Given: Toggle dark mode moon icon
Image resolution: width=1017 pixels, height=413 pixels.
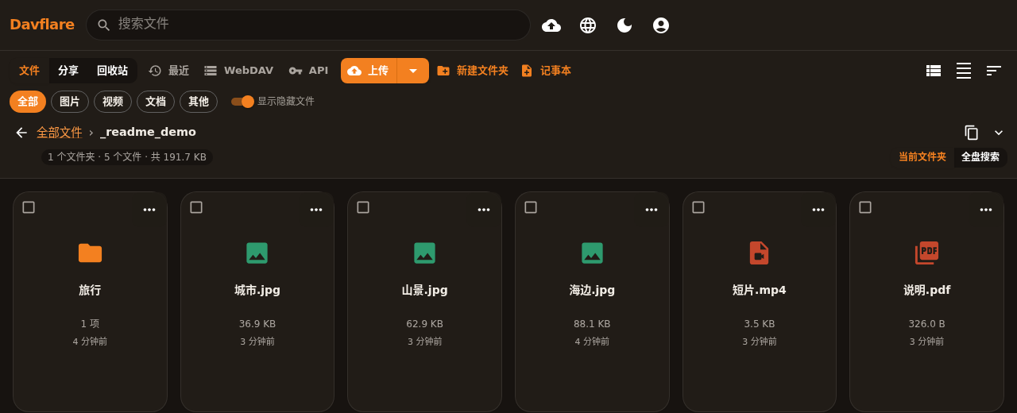Looking at the screenshot, I should tap(625, 25).
